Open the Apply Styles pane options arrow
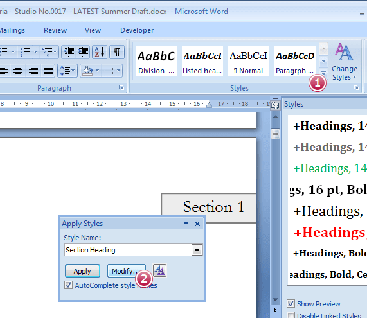 point(186,223)
